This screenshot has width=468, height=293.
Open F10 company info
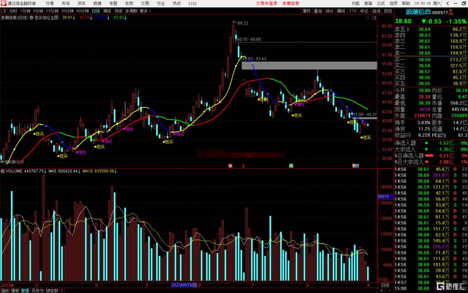click(x=353, y=11)
